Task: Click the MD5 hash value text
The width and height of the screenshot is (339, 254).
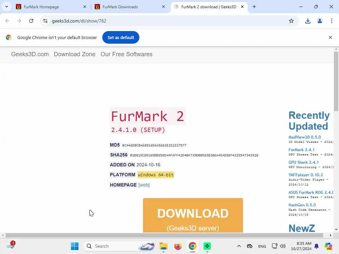Action: pos(154,146)
